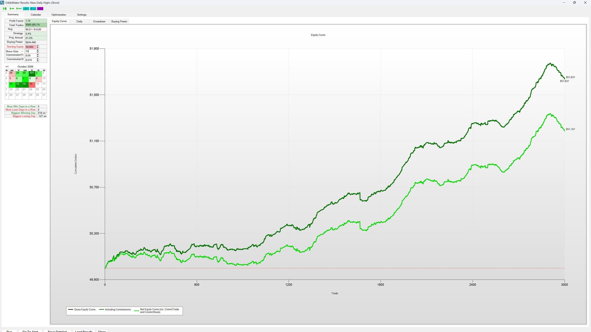This screenshot has height=332, width=591.
Task: Open the Optimization tab
Action: [59, 15]
